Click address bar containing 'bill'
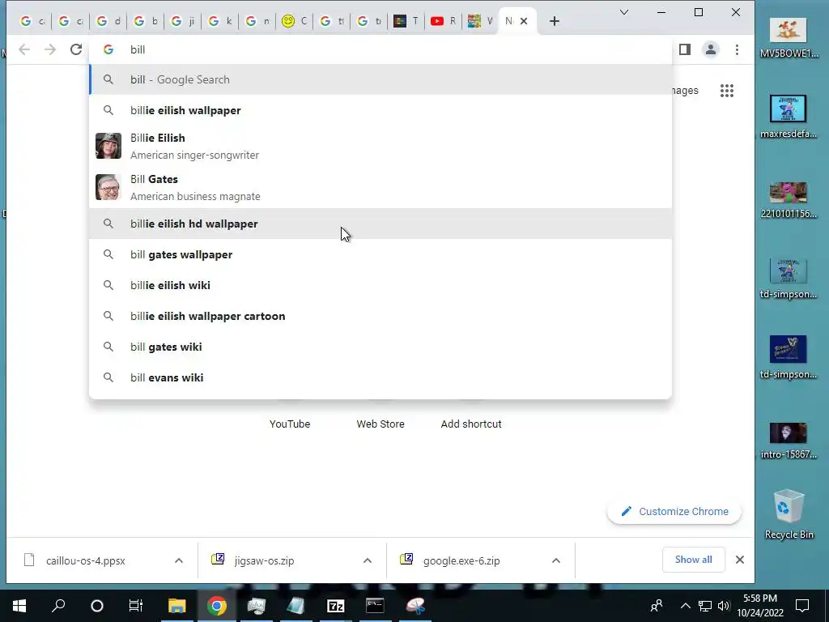 380,49
